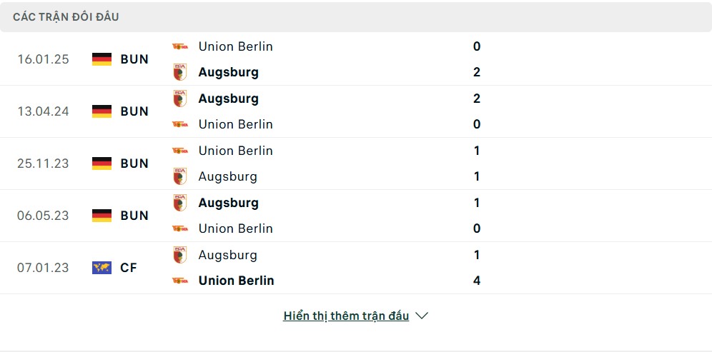Select the 16.01.25 match date
712x352 pixels.
pos(43,59)
